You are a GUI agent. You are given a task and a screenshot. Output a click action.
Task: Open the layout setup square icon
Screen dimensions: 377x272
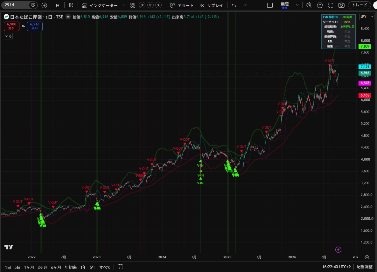tap(270, 5)
